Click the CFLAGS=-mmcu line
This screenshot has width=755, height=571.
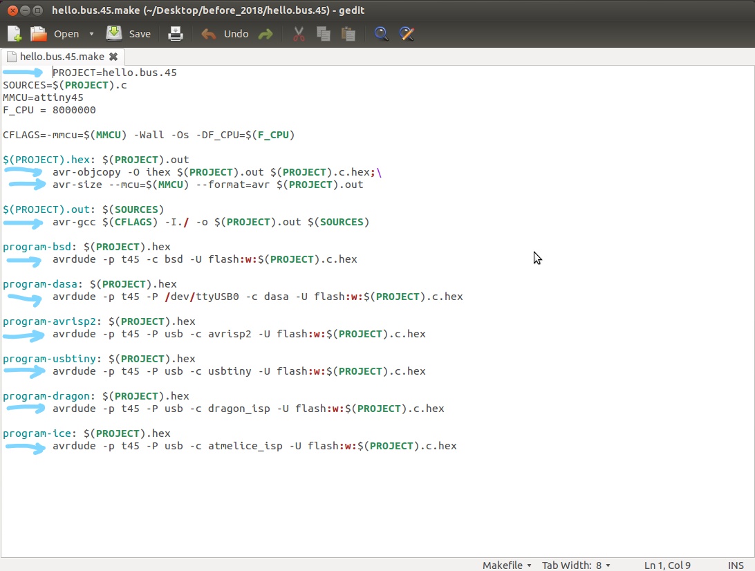149,135
